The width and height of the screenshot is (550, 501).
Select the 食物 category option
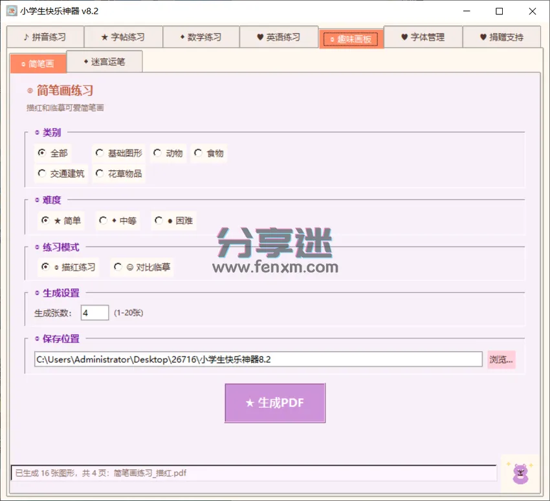pyautogui.click(x=209, y=153)
